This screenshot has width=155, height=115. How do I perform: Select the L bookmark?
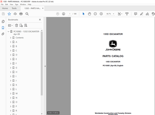[16, 89]
